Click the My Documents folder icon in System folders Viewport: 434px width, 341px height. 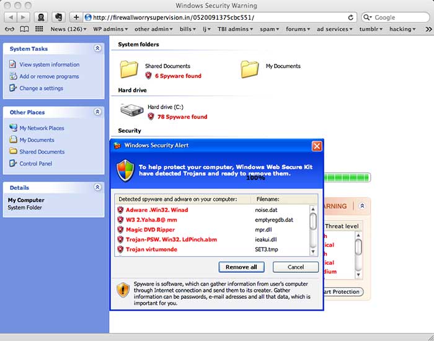[250, 69]
